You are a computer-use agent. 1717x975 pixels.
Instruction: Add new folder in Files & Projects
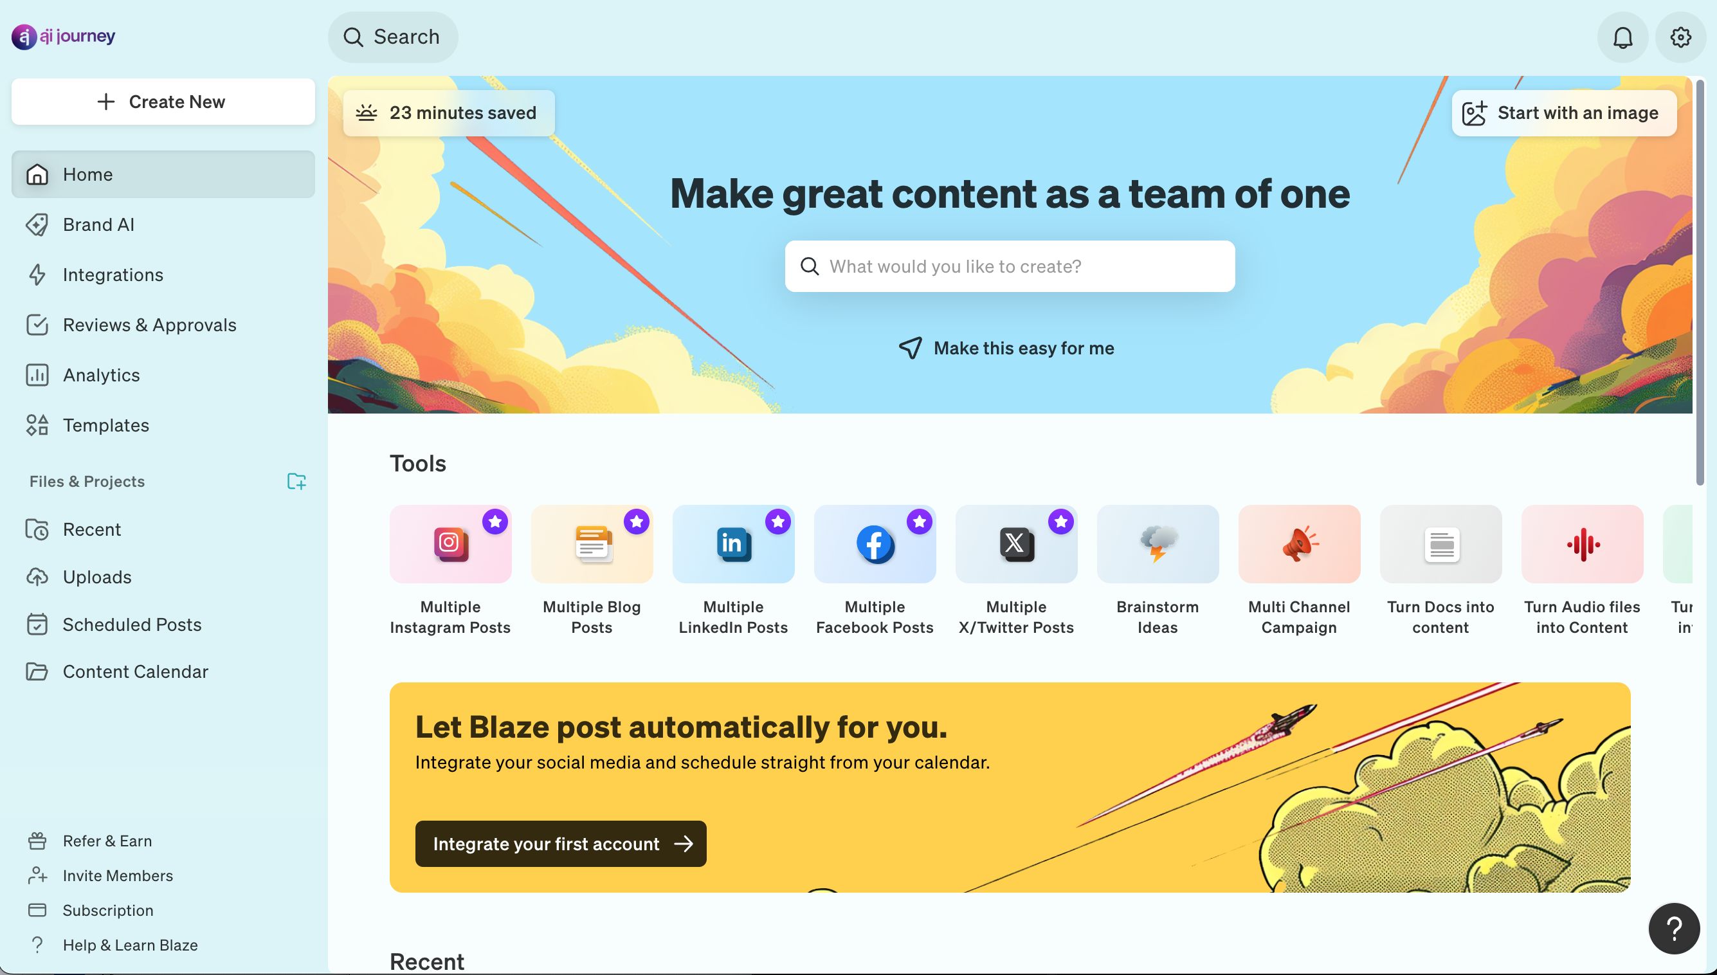point(296,482)
